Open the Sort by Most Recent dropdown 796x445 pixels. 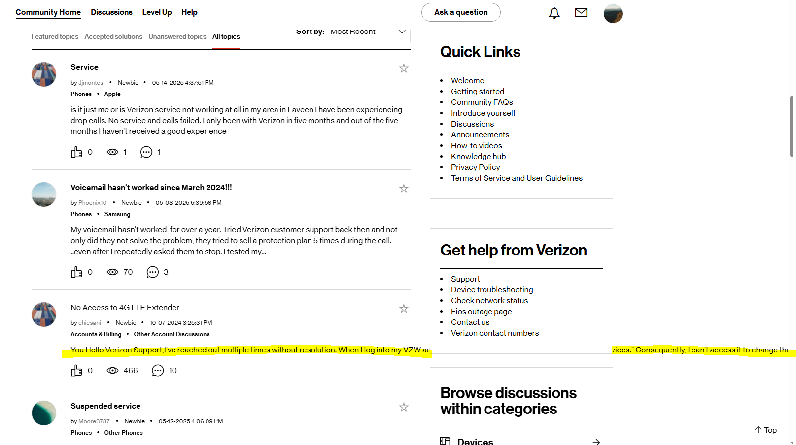(x=350, y=32)
